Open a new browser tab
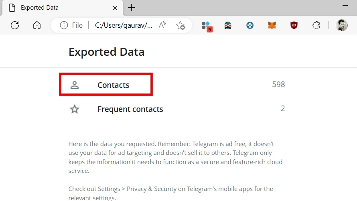The width and height of the screenshot is (357, 201). (x=132, y=8)
